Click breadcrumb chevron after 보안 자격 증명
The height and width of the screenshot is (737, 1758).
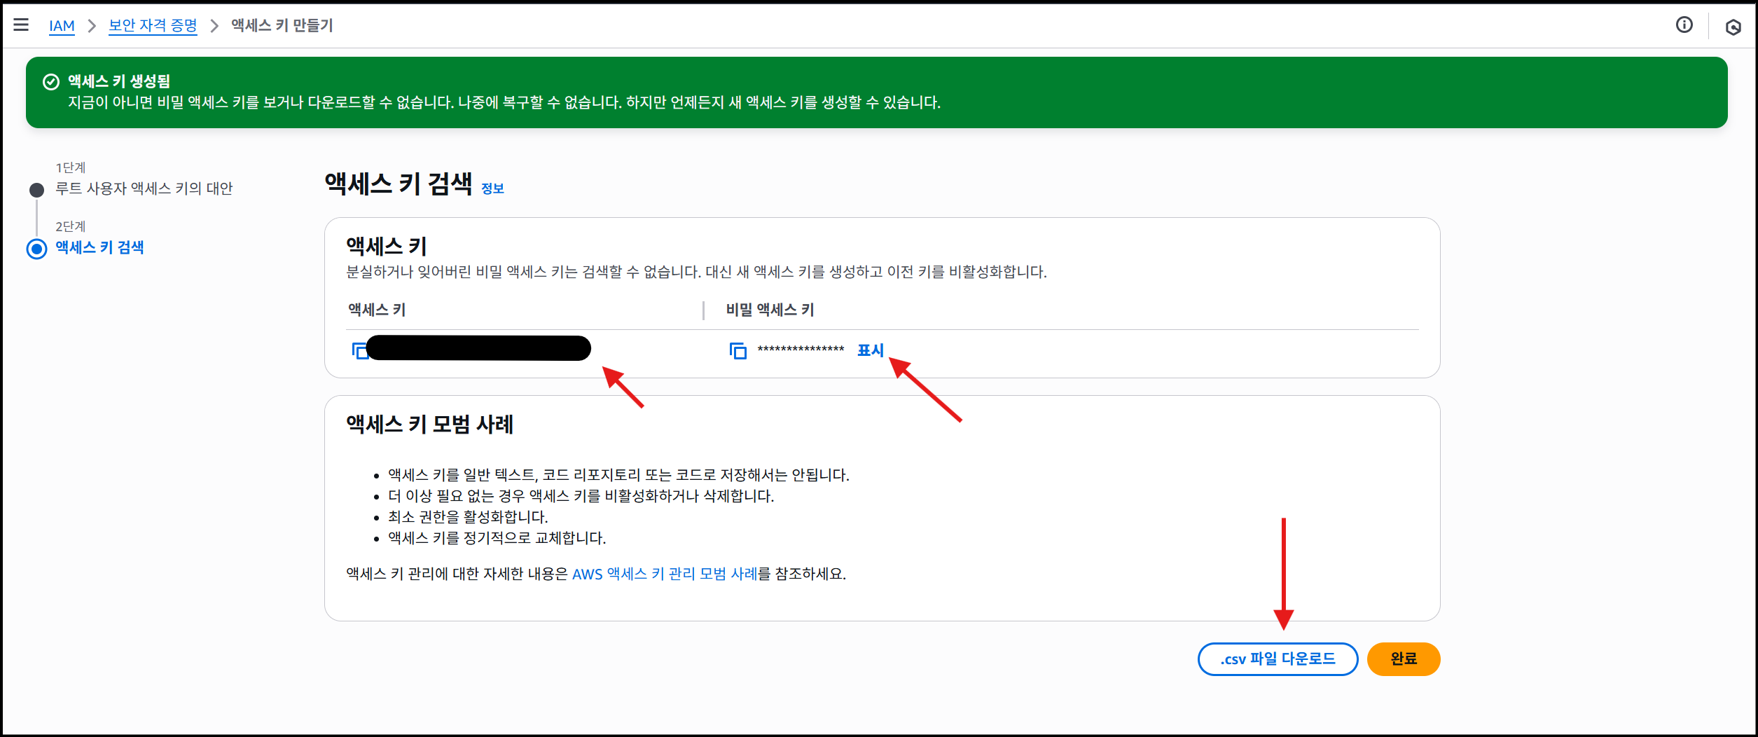click(214, 26)
